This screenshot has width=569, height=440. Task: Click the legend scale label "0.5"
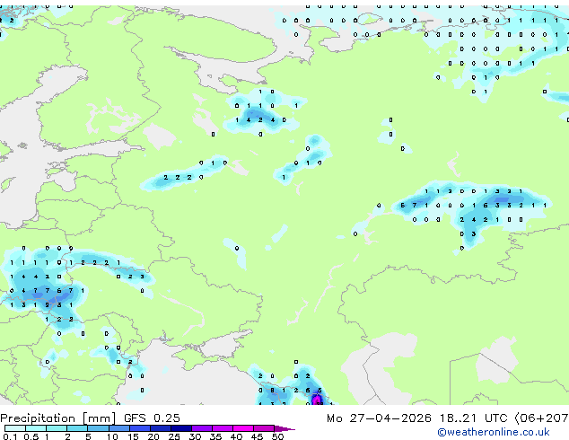(31, 436)
